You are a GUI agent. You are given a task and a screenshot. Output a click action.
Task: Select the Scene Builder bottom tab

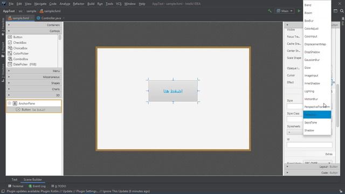(x=32, y=179)
